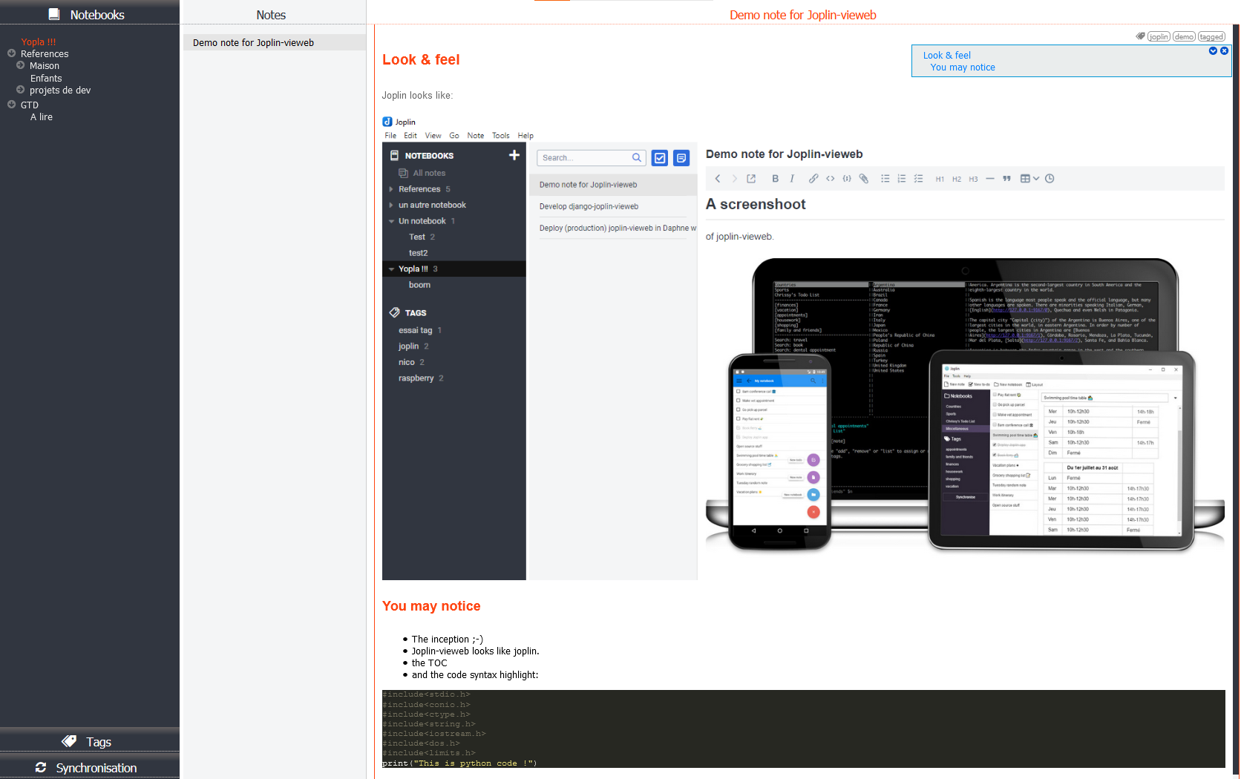Image resolution: width=1241 pixels, height=779 pixels.
Task: Click Develop django-joplin-vieweb note in screenshot
Action: (589, 206)
